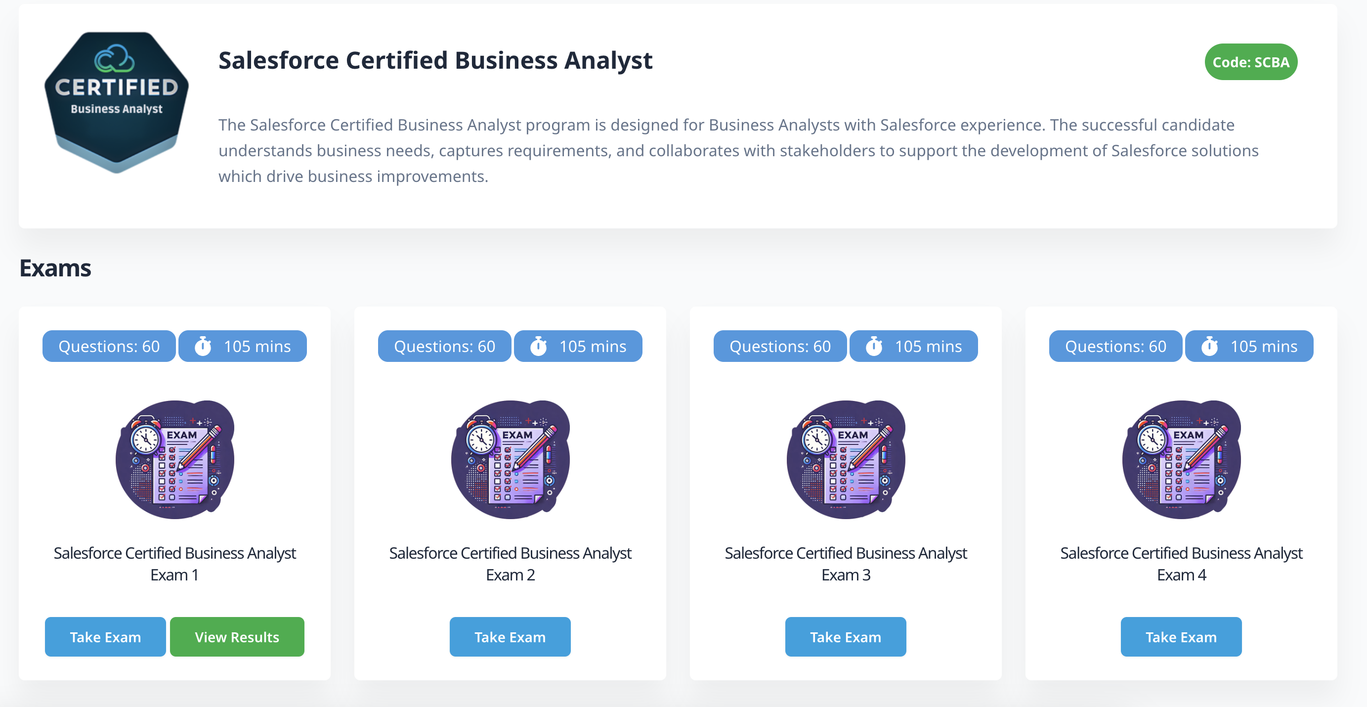Click the Questions: 60 badge on Exam 3
Screen dimensions: 1367x707
pyautogui.click(x=779, y=346)
